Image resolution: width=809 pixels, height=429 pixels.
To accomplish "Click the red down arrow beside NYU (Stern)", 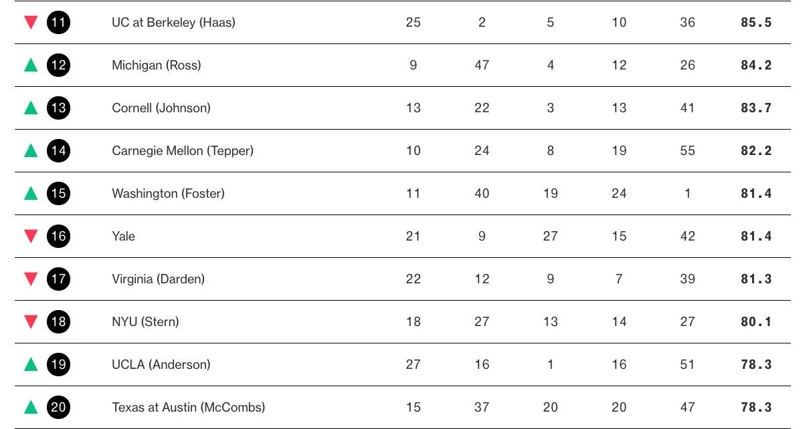I will [30, 321].
